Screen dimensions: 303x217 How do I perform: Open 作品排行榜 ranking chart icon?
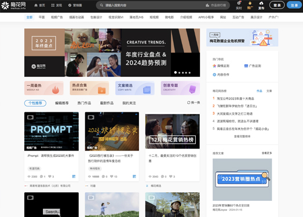207,5
